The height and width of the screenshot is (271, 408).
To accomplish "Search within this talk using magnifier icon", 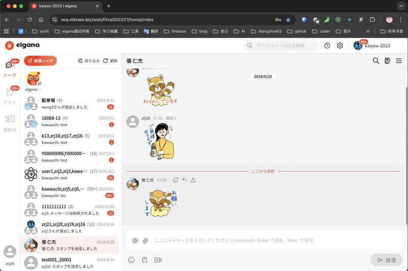I will point(376,61).
